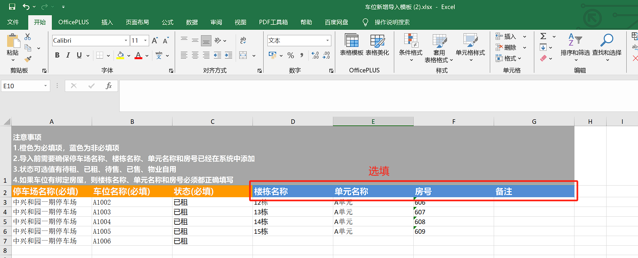
Task: Apply red font color
Action: [138, 55]
